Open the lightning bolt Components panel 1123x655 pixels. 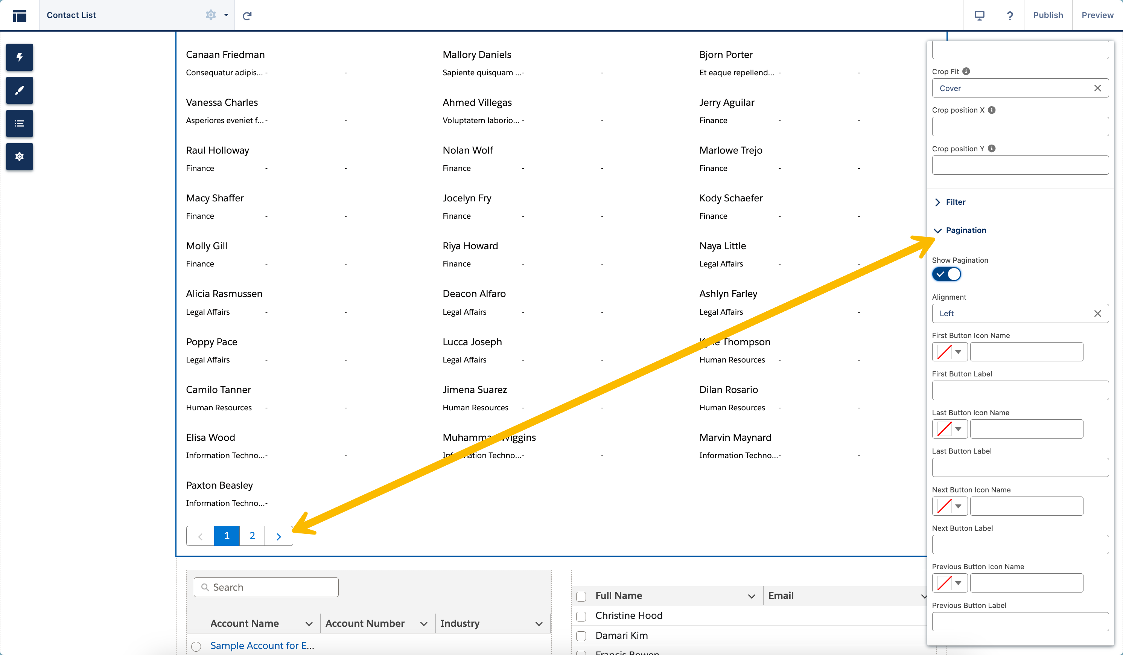pos(19,57)
